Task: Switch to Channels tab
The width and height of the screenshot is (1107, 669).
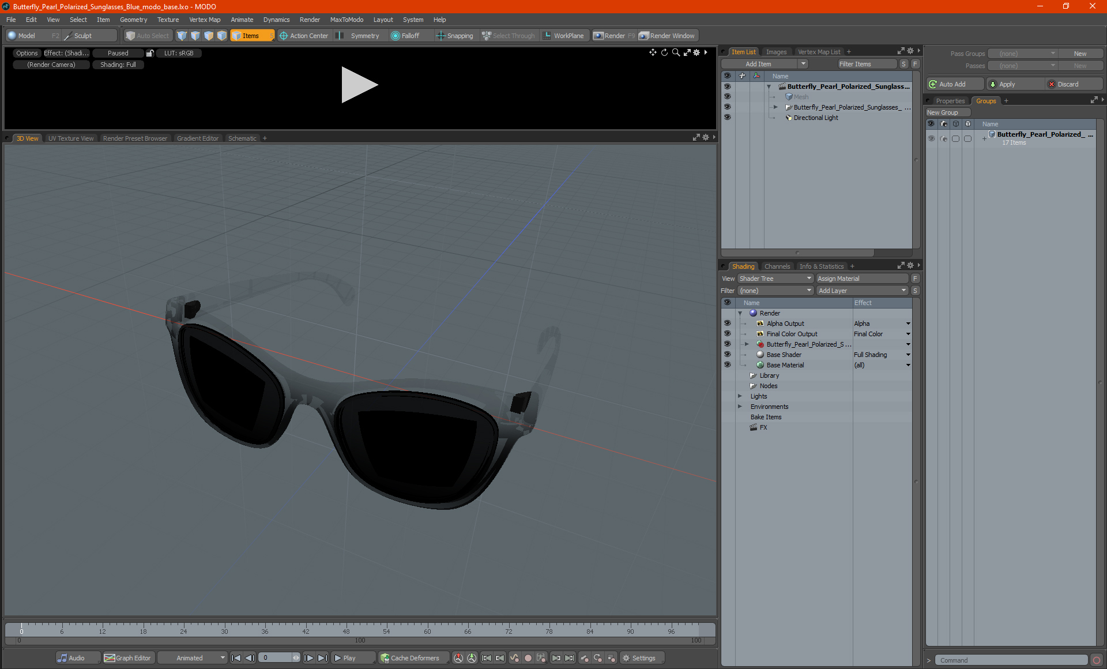Action: click(777, 266)
